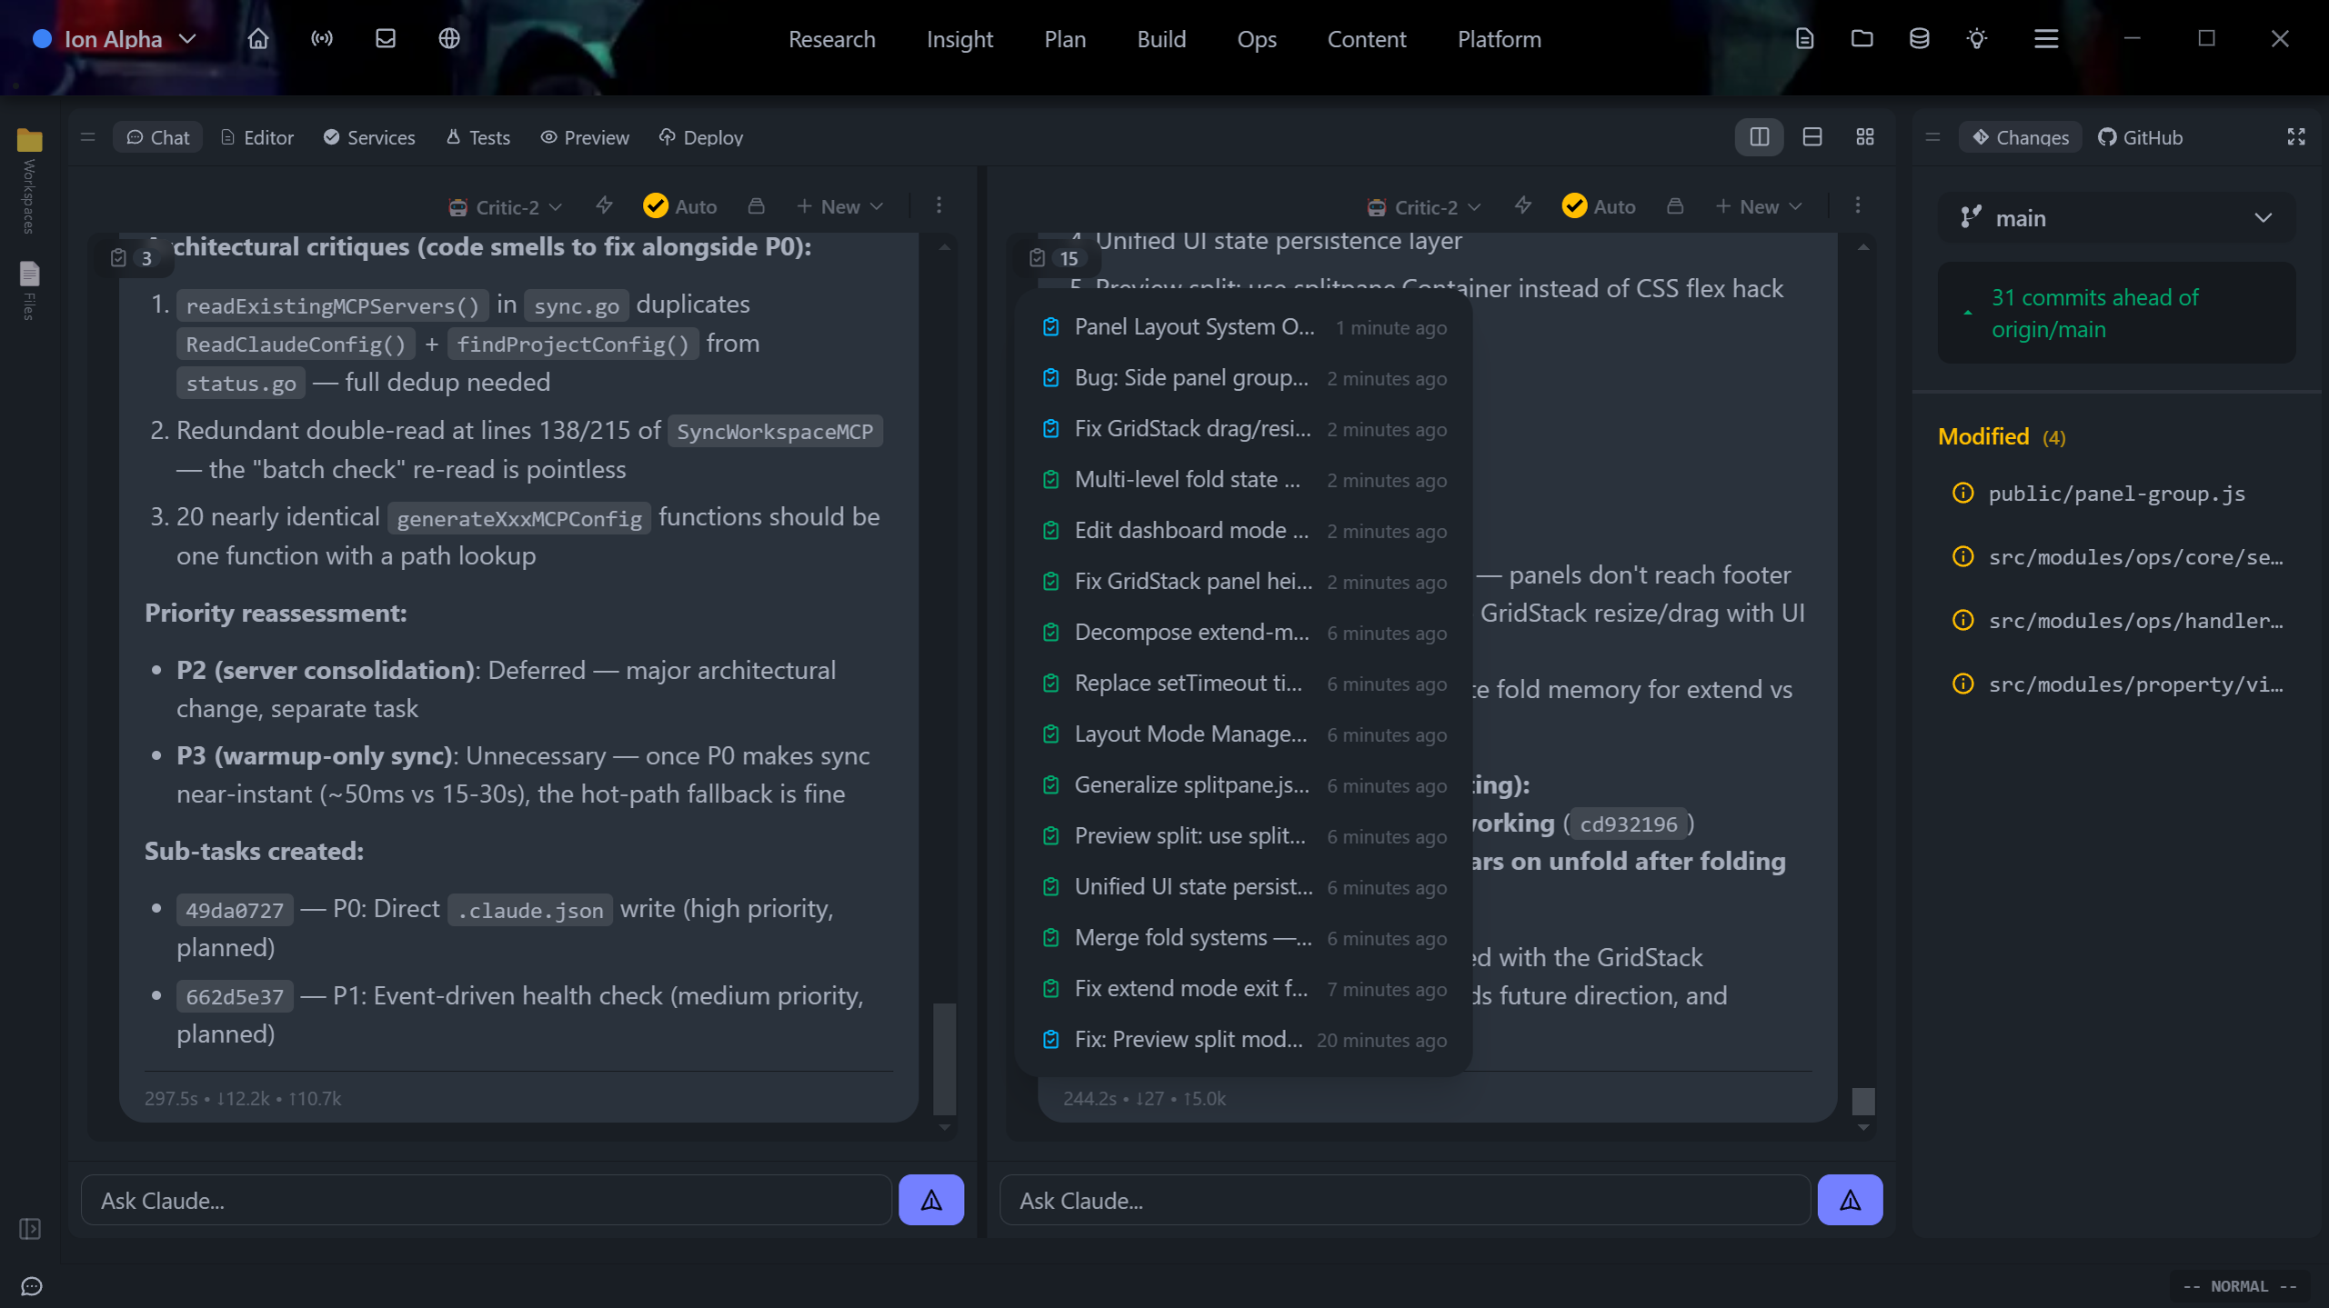Expand the main branch selector
Viewport: 2329px width, 1308px height.
2116,218
